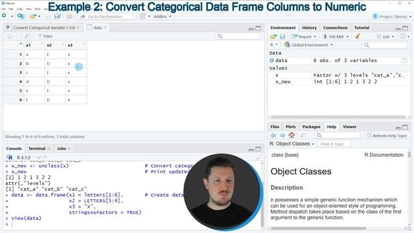Switch to the History tab
Viewport: 414px width, 233px height.
tap(309, 28)
